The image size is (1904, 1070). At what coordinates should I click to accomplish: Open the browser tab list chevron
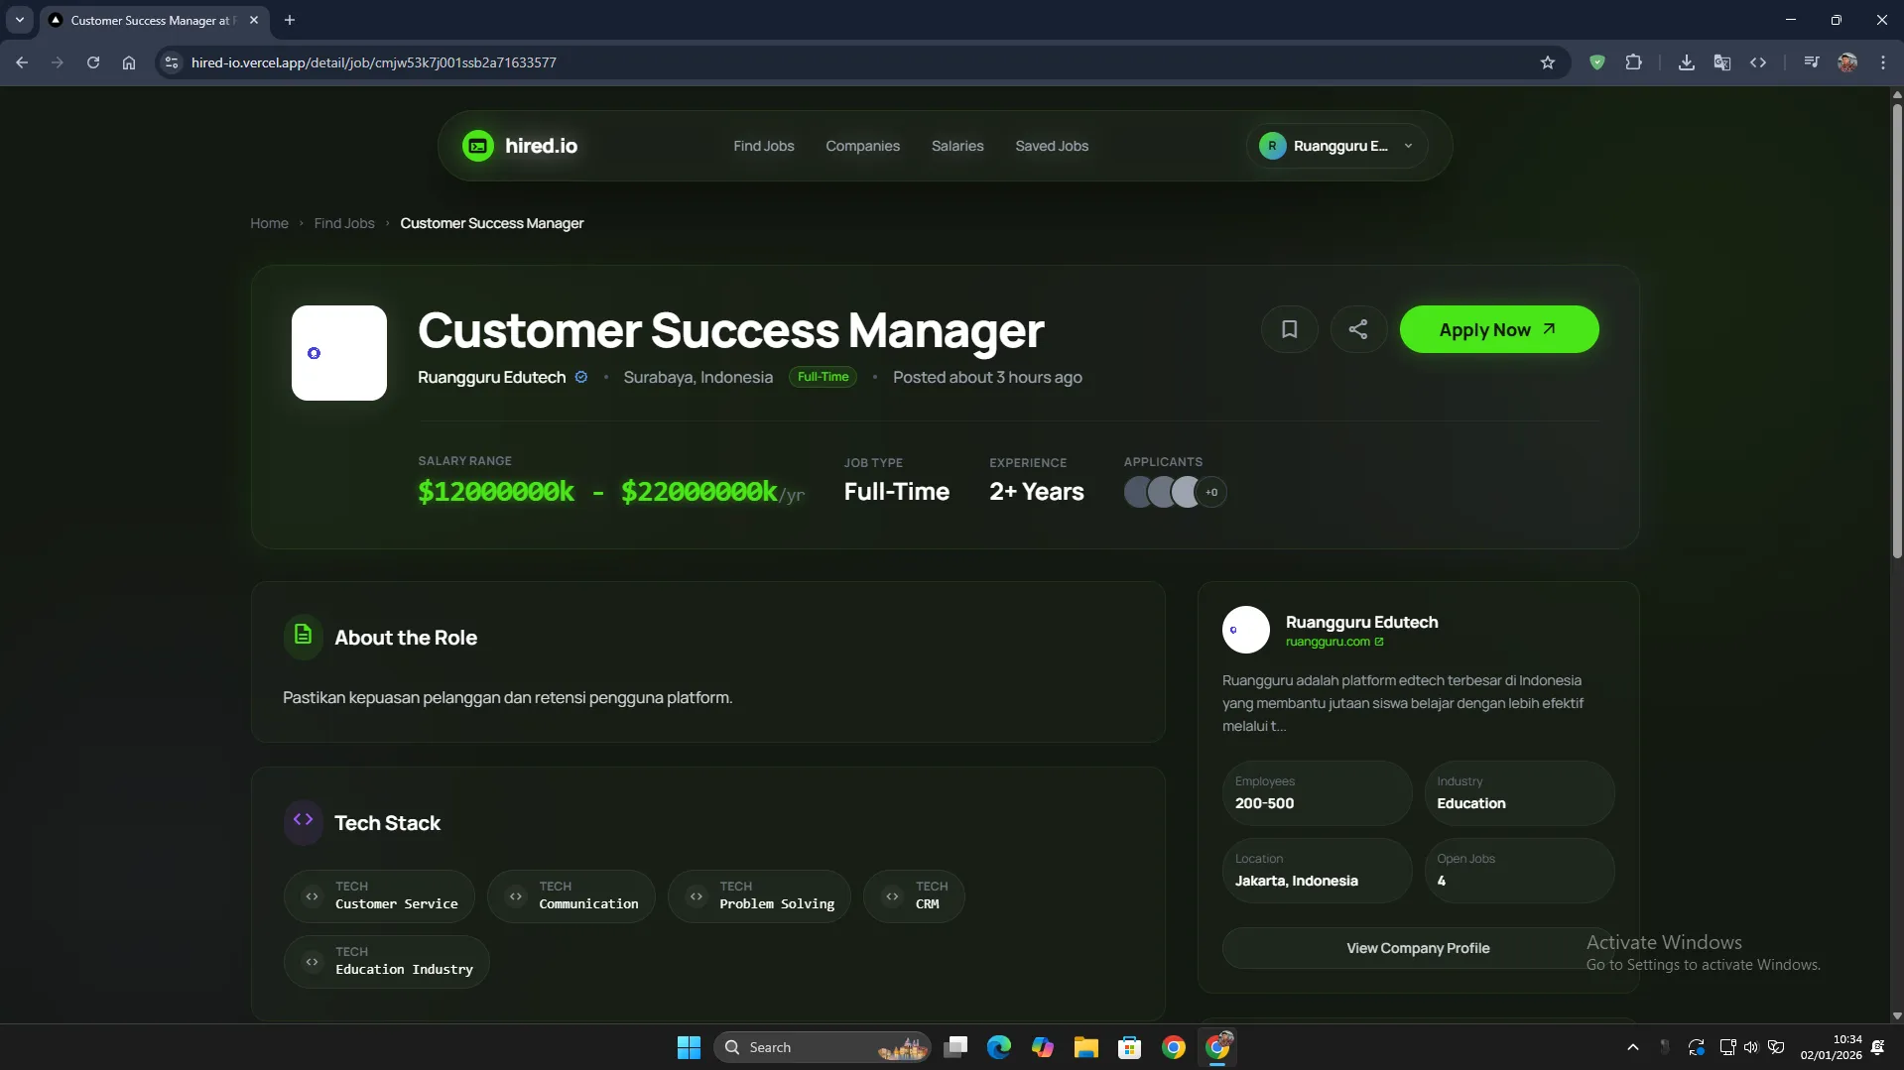pos(19,20)
